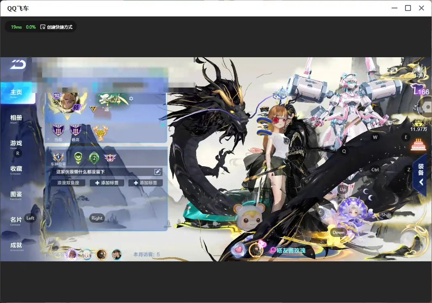This screenshot has height=303, width=432.
Task: Click the purple winged medal icon
Action: click(110, 157)
